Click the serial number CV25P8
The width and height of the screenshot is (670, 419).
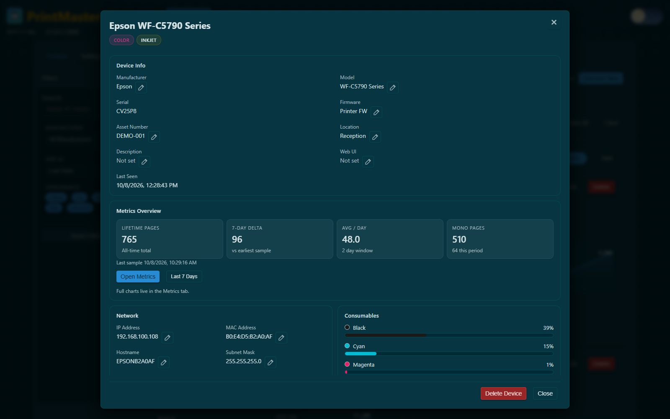[126, 111]
